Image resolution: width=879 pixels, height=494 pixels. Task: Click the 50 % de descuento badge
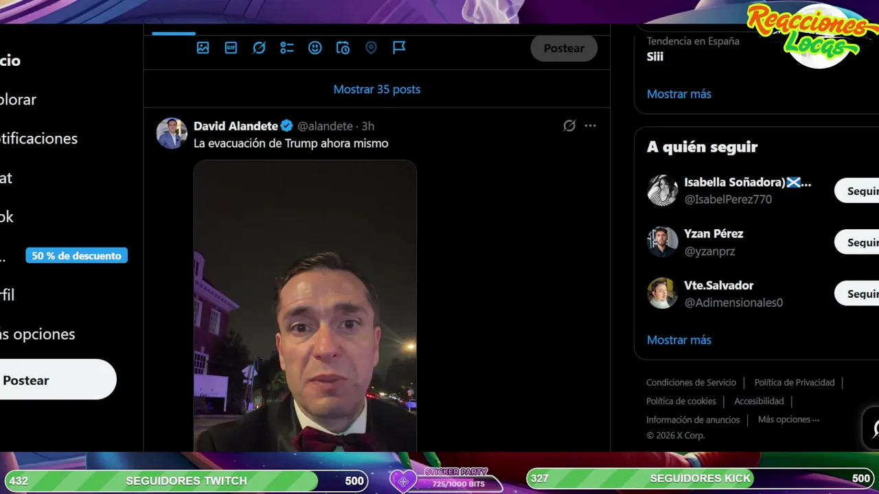pyautogui.click(x=76, y=256)
